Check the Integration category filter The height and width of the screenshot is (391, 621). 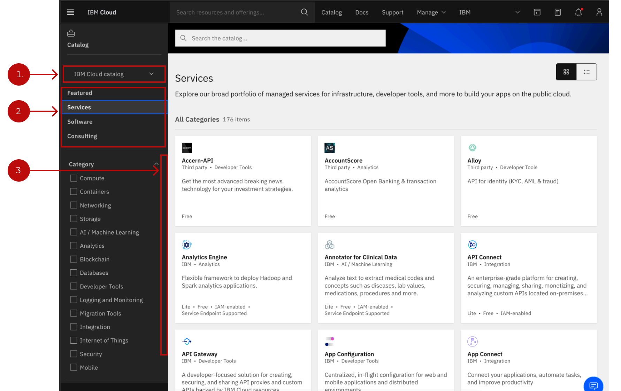(74, 327)
